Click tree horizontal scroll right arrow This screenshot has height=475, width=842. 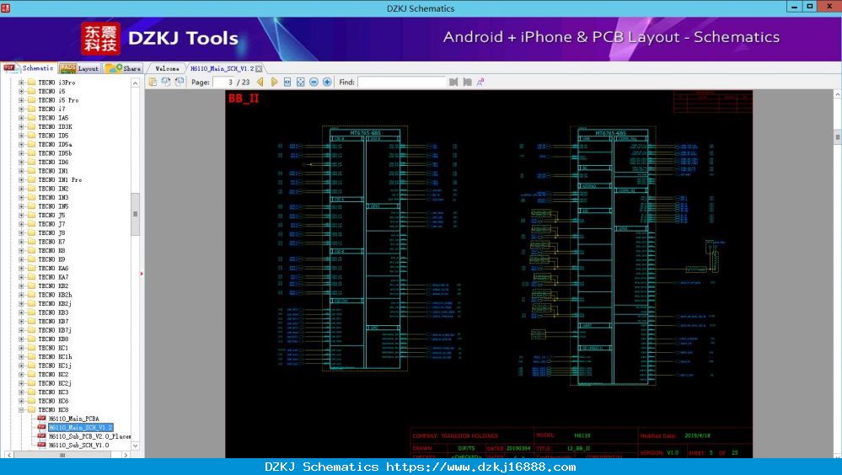point(125,455)
